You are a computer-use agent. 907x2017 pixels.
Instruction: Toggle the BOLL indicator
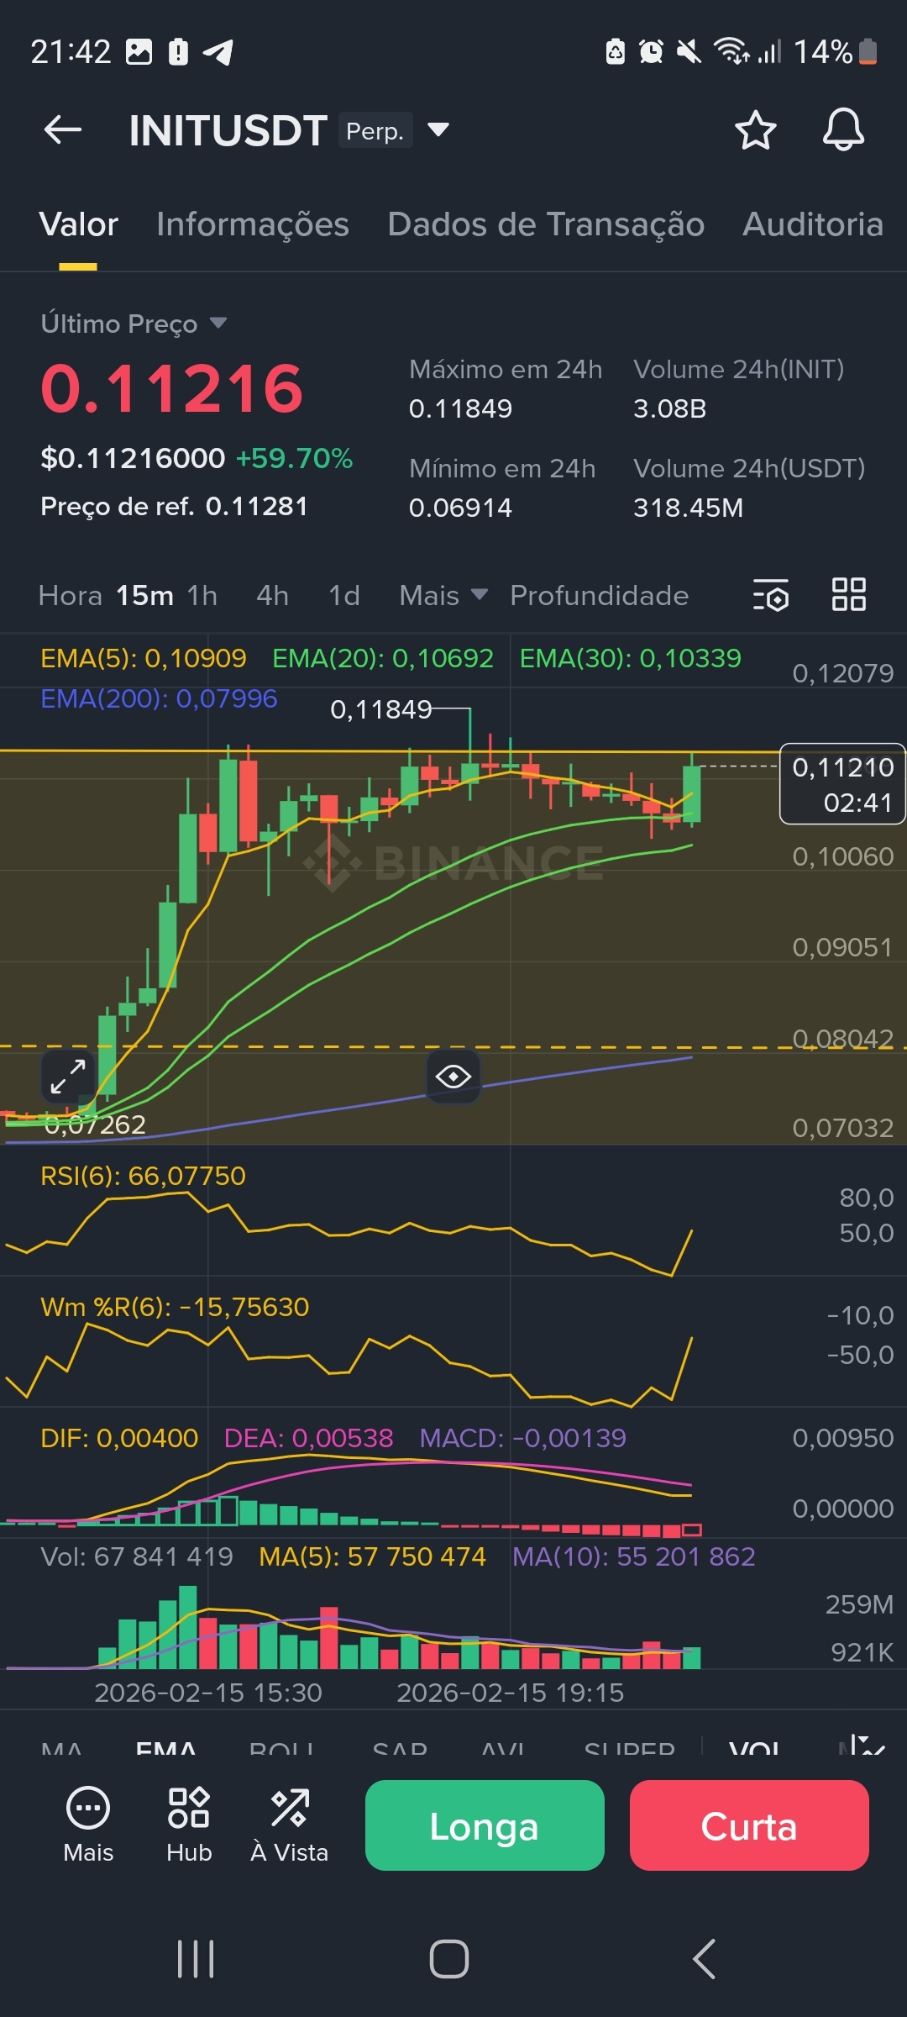[x=282, y=1748]
